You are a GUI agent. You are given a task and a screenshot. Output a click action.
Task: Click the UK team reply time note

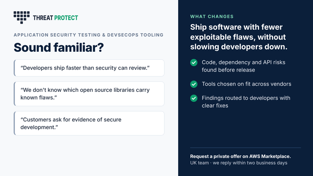click(x=238, y=163)
